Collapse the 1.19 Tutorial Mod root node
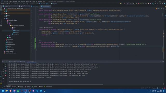166x93 pixels. (x=3, y=8)
